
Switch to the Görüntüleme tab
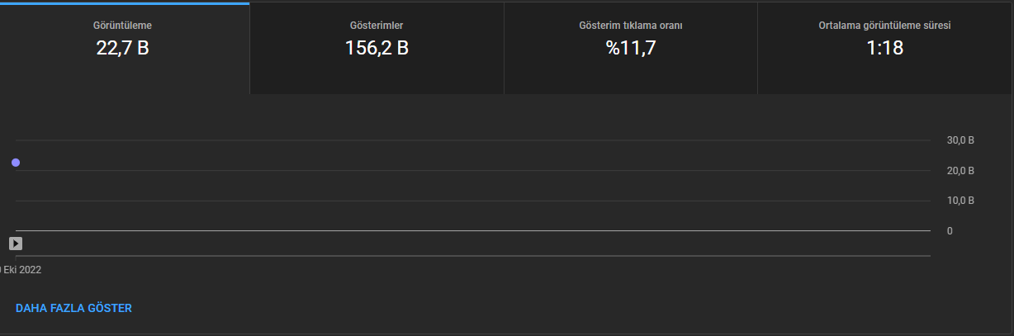[x=122, y=48]
